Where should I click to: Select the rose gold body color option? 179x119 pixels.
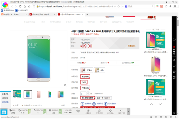point(87,70)
